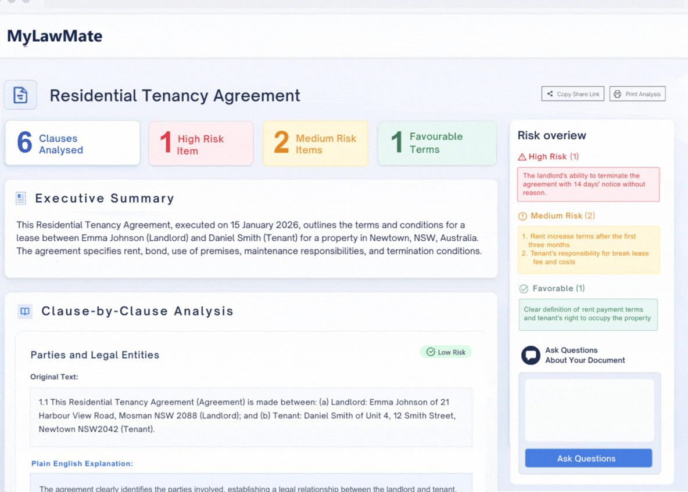Click the Low Risk badge on Parties clause

(x=446, y=352)
